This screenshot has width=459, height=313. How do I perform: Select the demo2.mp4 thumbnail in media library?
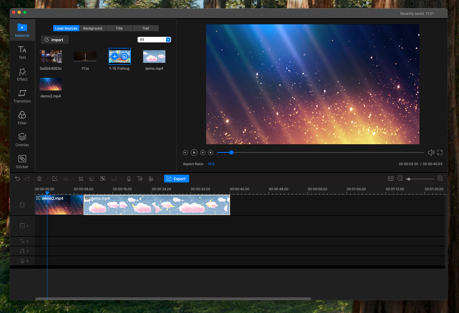pyautogui.click(x=51, y=84)
